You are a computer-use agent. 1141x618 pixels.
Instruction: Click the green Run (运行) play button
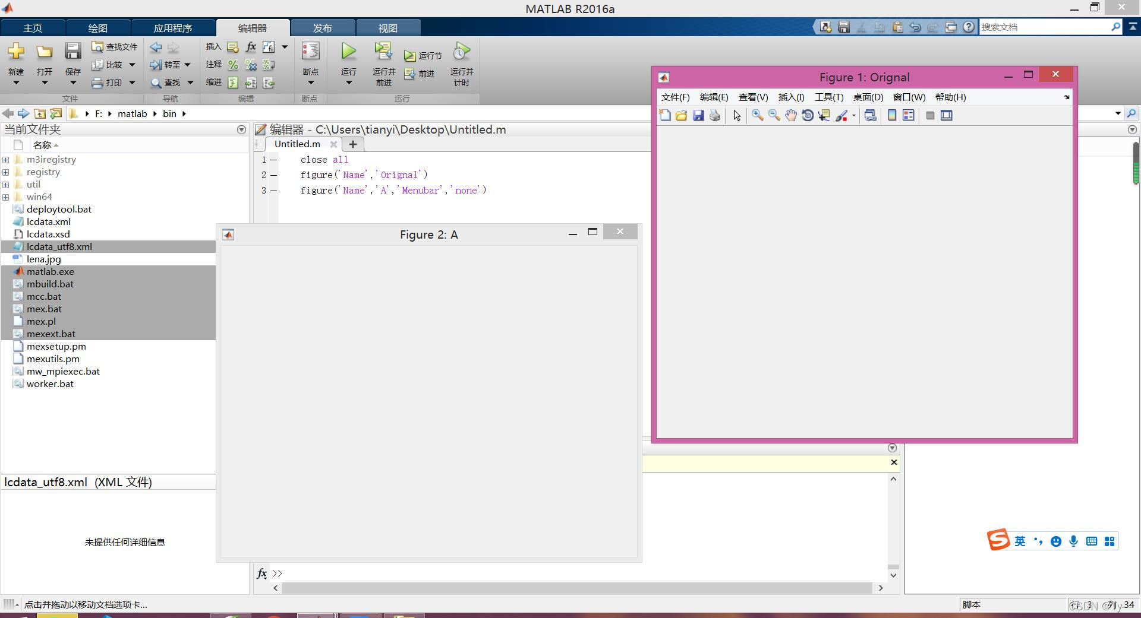349,51
